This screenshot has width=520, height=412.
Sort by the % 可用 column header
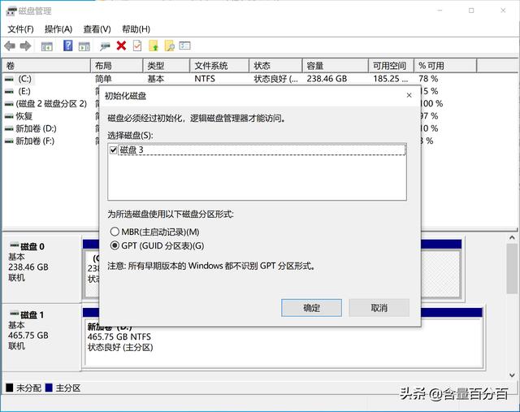click(x=445, y=66)
